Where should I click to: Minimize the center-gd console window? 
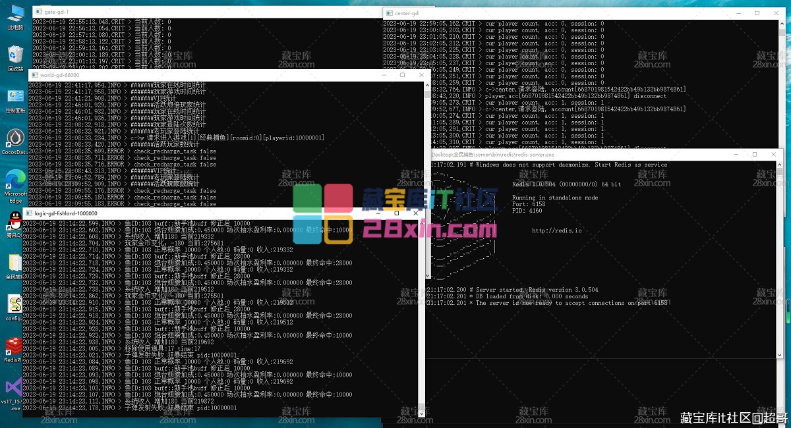click(740, 13)
